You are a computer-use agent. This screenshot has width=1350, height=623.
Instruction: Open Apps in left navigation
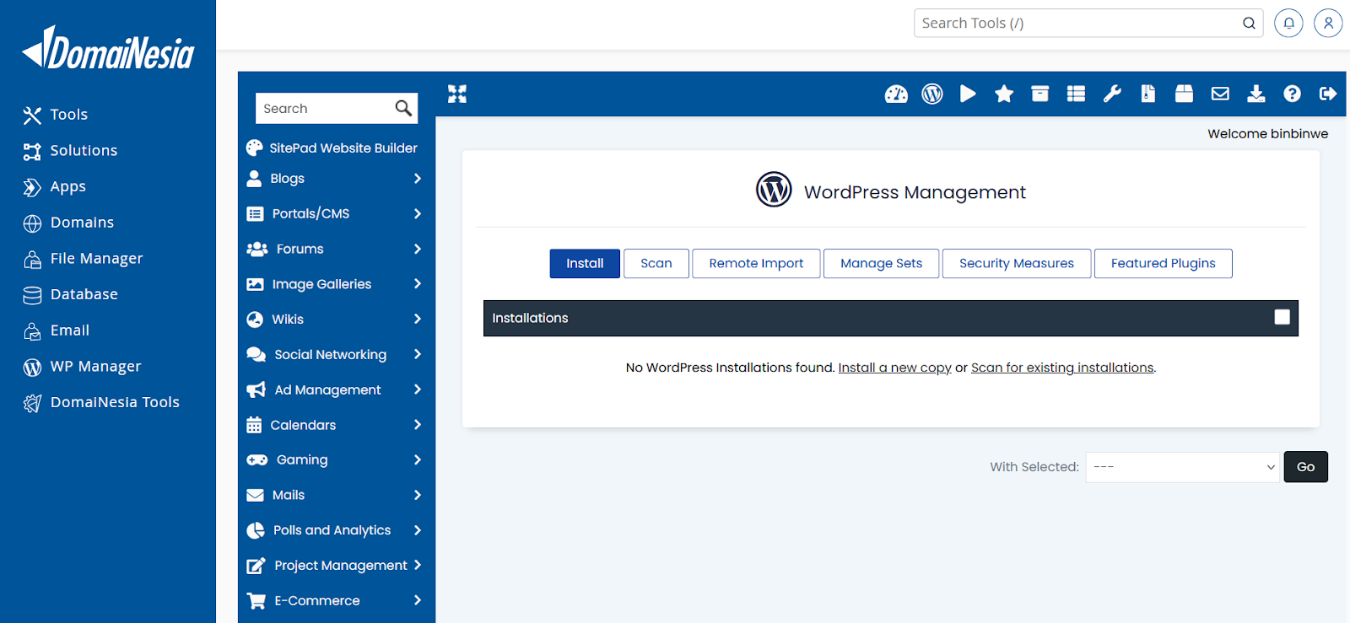(55, 186)
